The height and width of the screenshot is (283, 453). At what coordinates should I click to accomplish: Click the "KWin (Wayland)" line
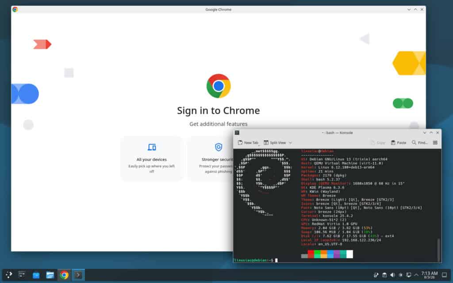click(320, 191)
